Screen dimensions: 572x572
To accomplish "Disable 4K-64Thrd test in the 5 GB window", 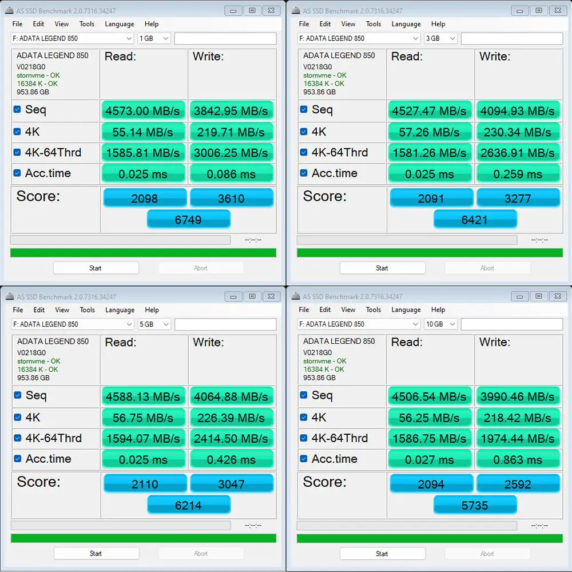I will point(18,438).
